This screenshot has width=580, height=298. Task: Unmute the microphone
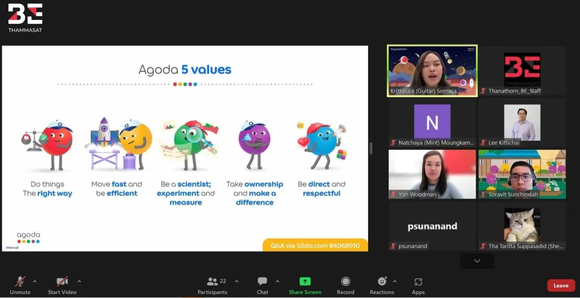pyautogui.click(x=20, y=286)
